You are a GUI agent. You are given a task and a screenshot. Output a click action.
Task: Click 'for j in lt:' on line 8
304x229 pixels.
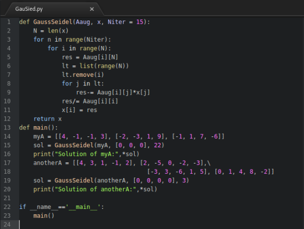pos(83,83)
